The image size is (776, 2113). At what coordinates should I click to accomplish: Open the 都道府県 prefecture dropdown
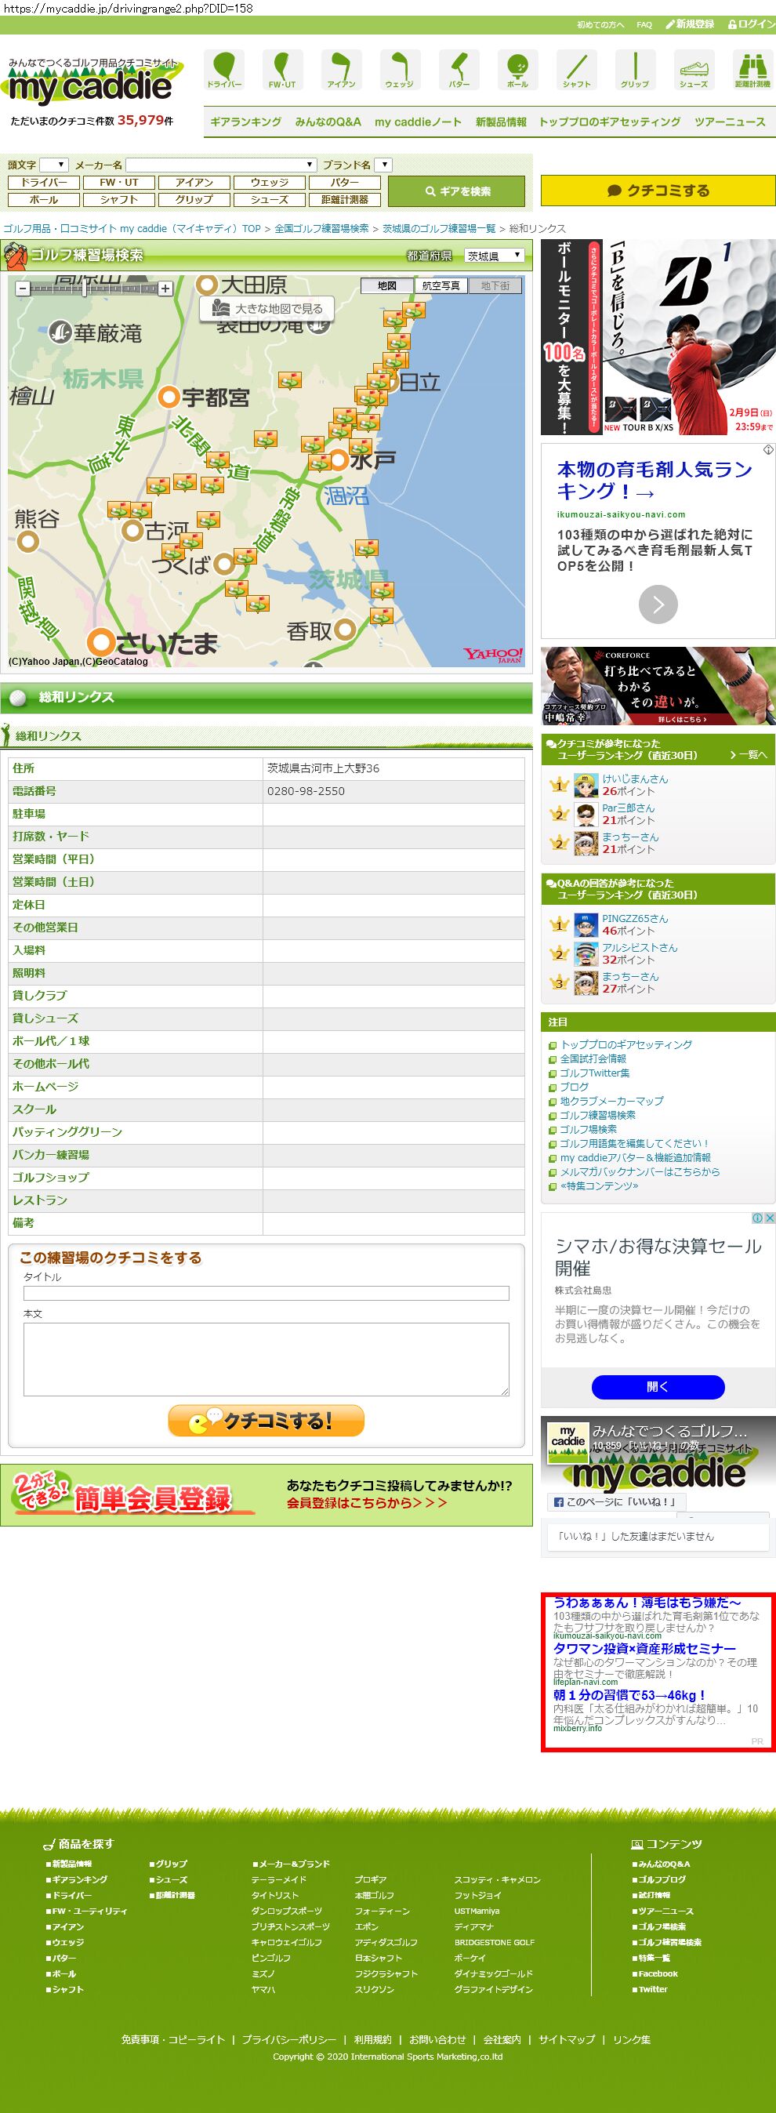click(494, 256)
